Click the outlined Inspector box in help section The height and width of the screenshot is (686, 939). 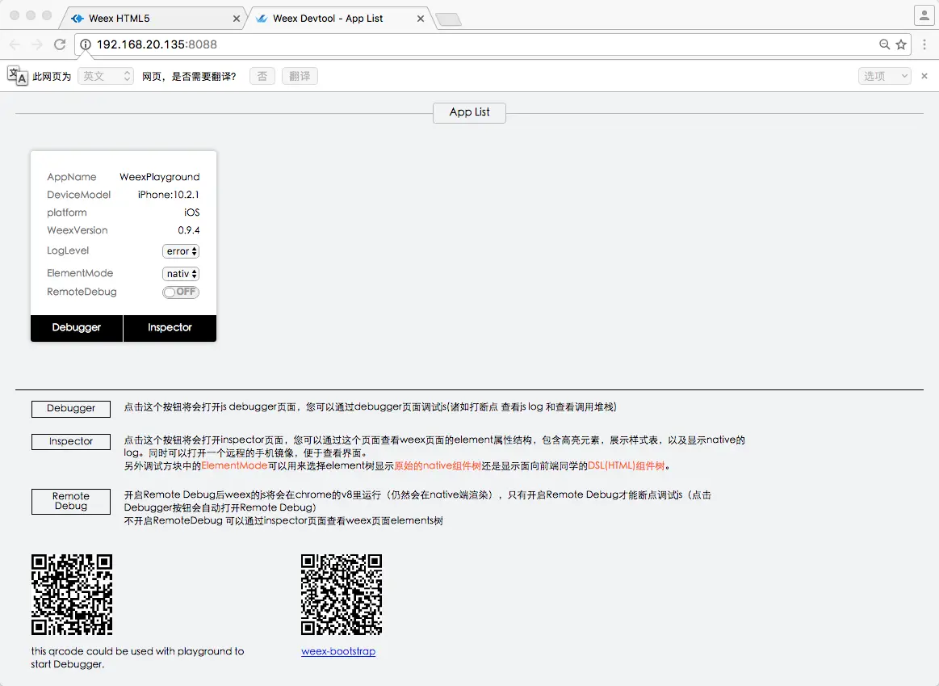pyautogui.click(x=71, y=441)
